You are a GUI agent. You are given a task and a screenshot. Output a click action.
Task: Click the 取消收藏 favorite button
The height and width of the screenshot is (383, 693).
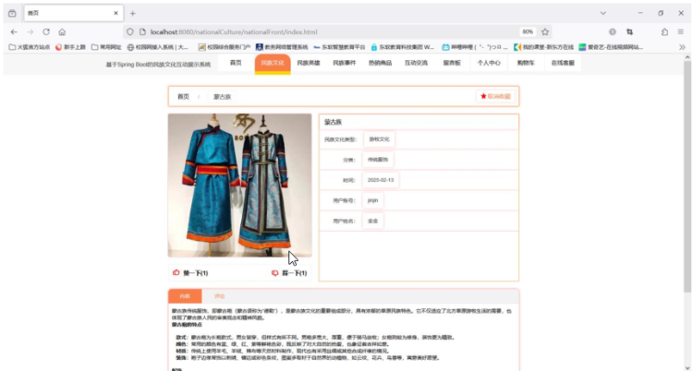click(x=495, y=96)
